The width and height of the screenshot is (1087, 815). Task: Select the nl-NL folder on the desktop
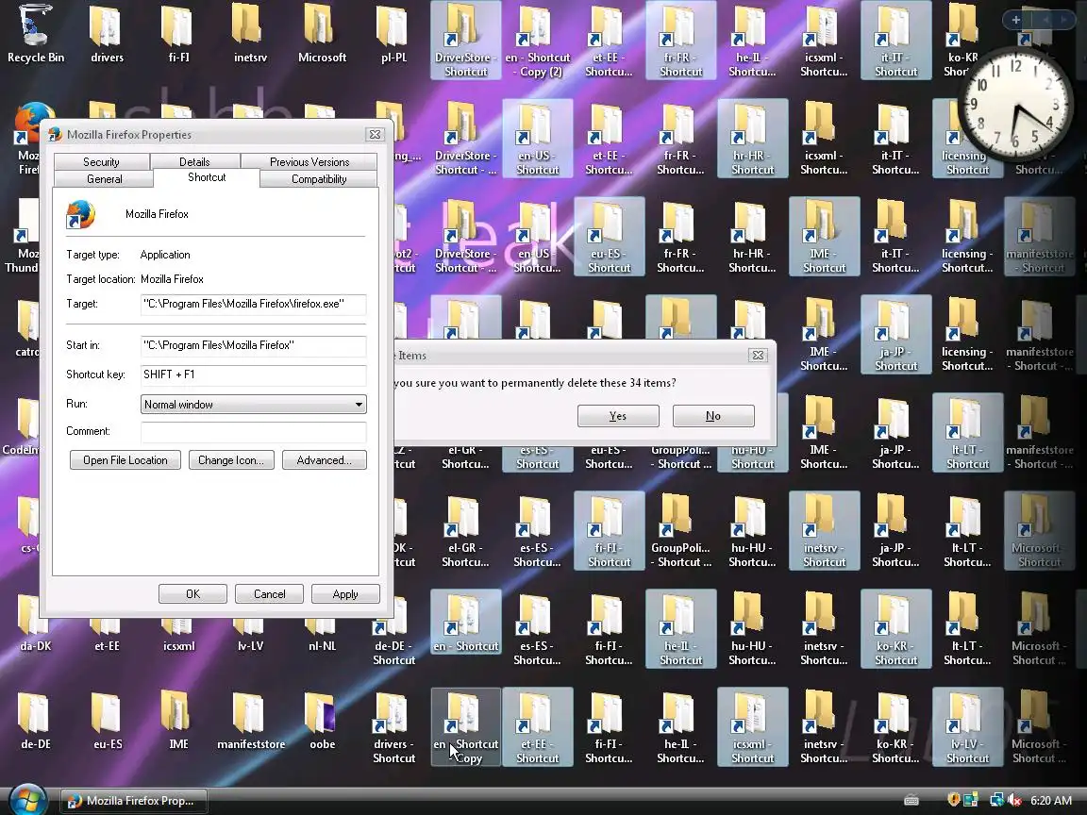coord(322,638)
